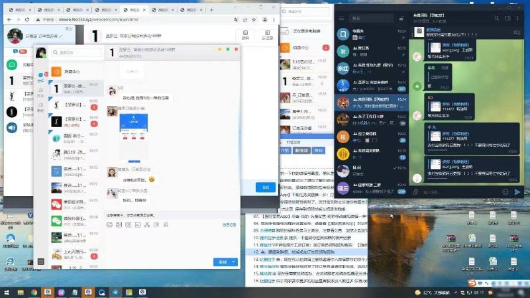530x298 pixels.
Task: Click pencil edit icon beside profile name on webpage
Action: point(61,36)
